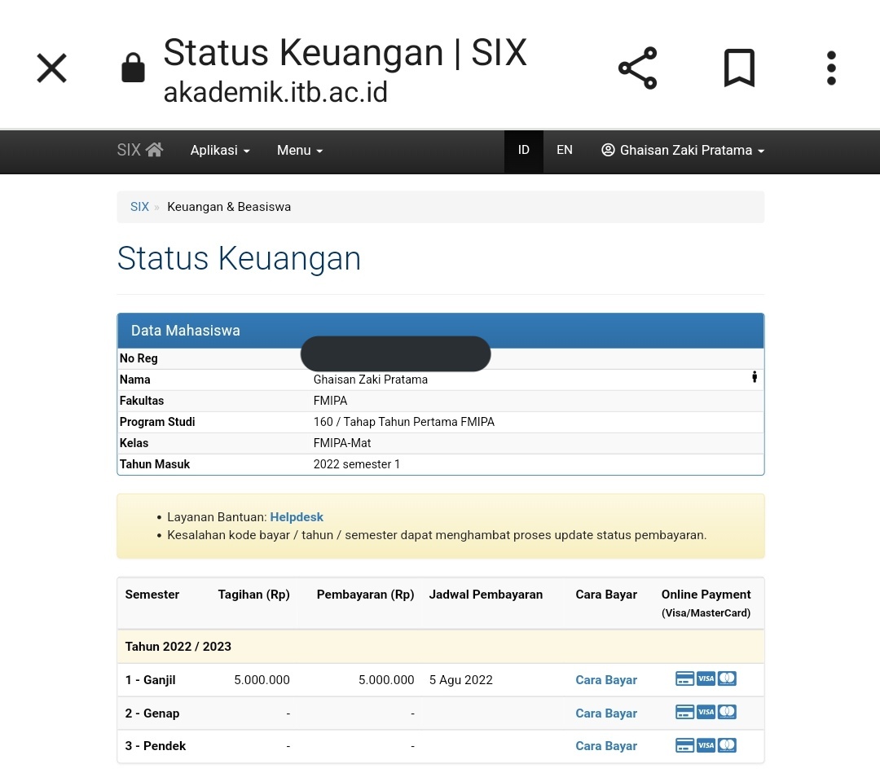Image resolution: width=880 pixels, height=777 pixels.
Task: Open Cara Bayar for semester 1 - Ganjil
Action: pyautogui.click(x=605, y=679)
